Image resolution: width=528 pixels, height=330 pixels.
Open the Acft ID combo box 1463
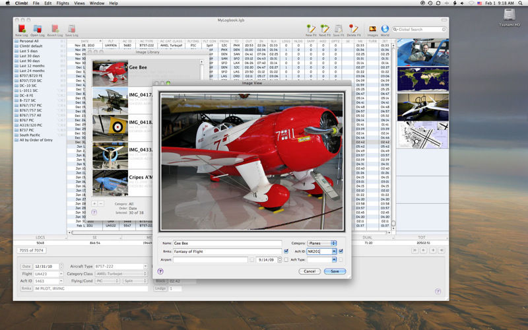(x=48, y=281)
